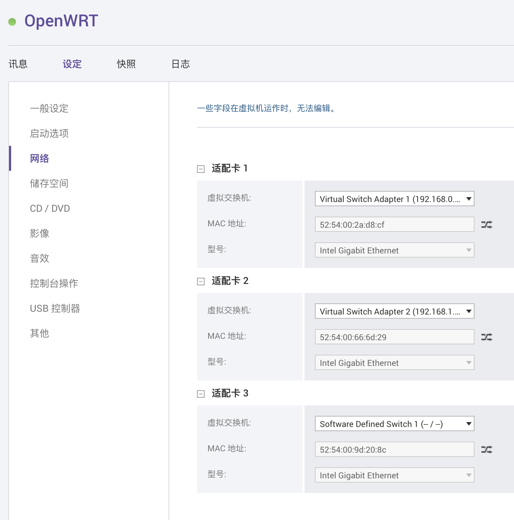Open 音效 settings section
Viewport: 514px width, 520px height.
point(39,258)
